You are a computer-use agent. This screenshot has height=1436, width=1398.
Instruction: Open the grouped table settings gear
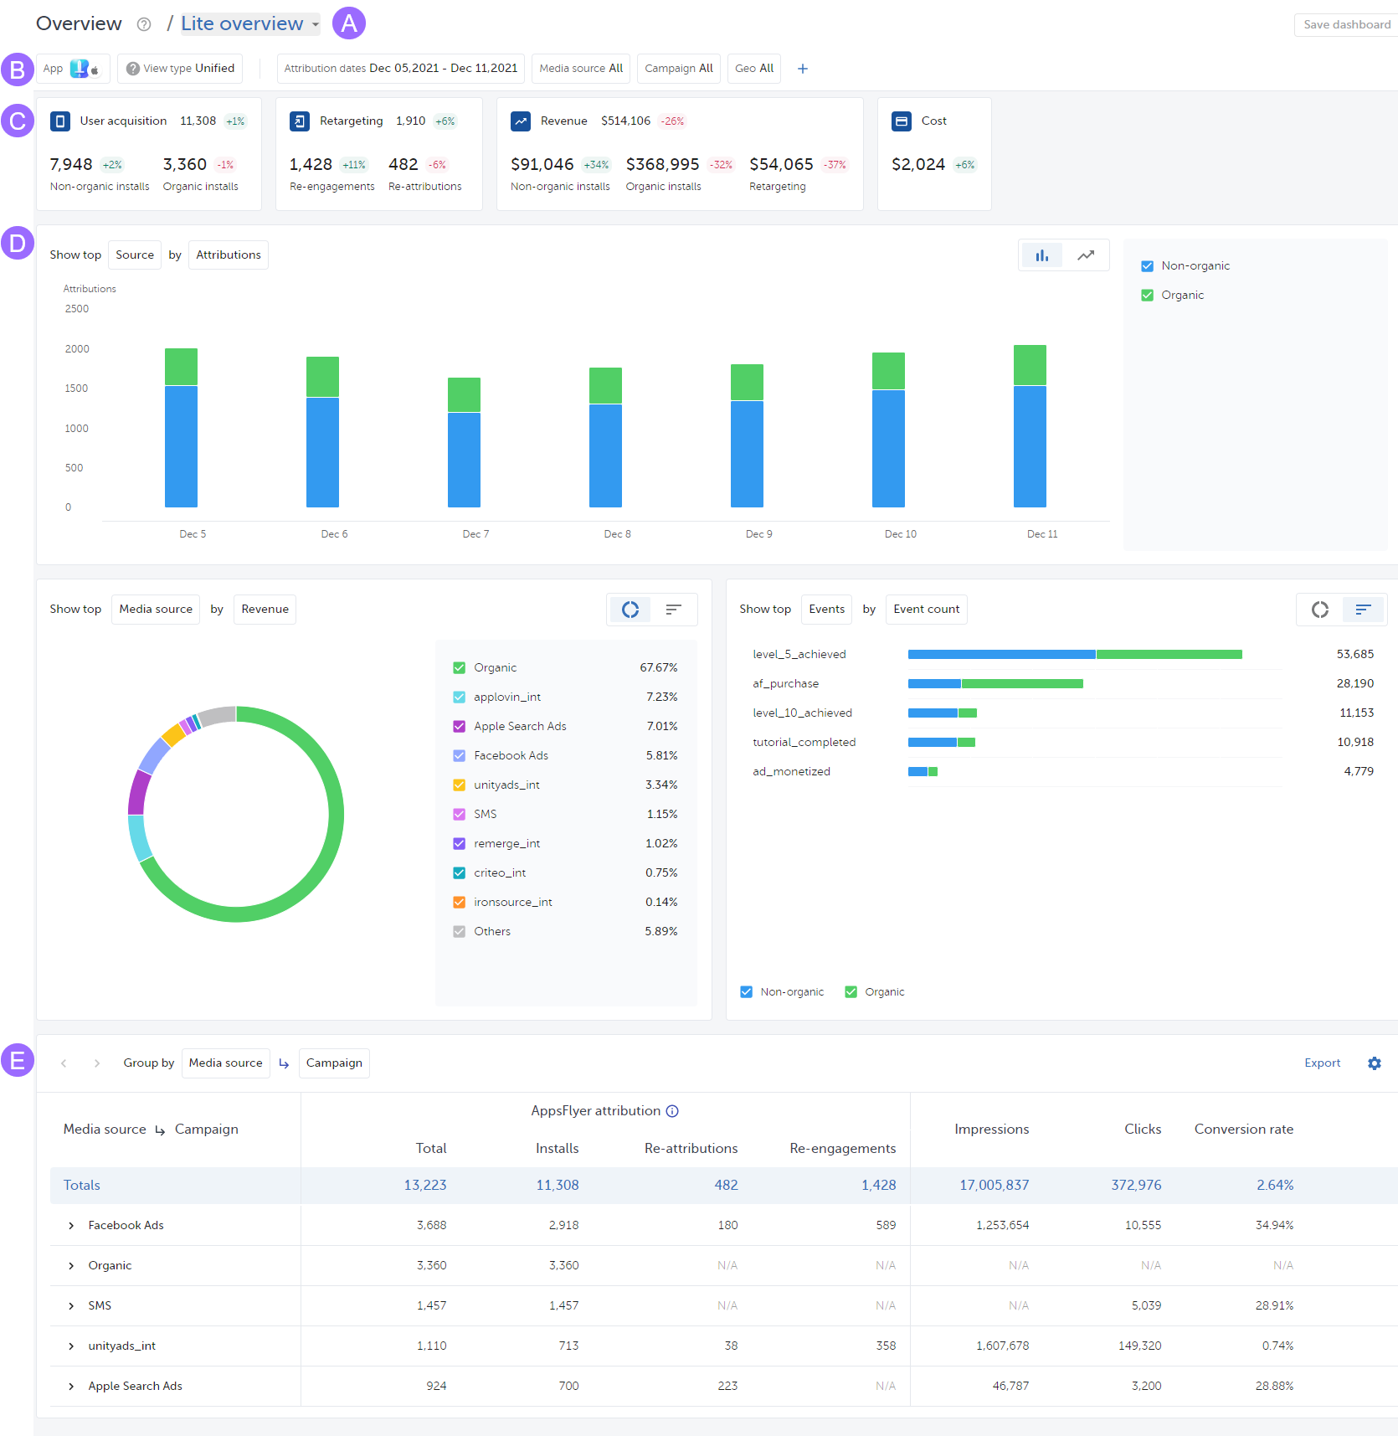point(1374,1063)
